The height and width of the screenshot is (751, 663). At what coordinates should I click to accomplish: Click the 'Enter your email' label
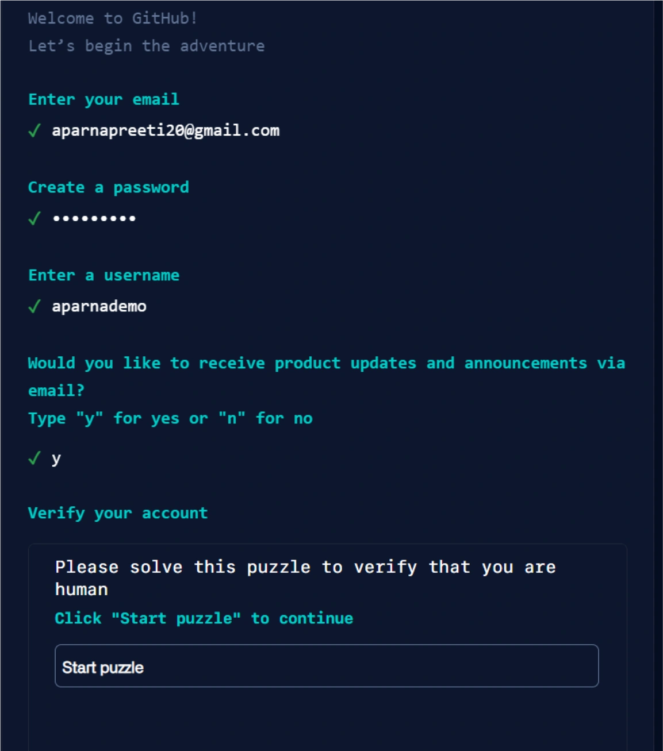click(x=104, y=99)
